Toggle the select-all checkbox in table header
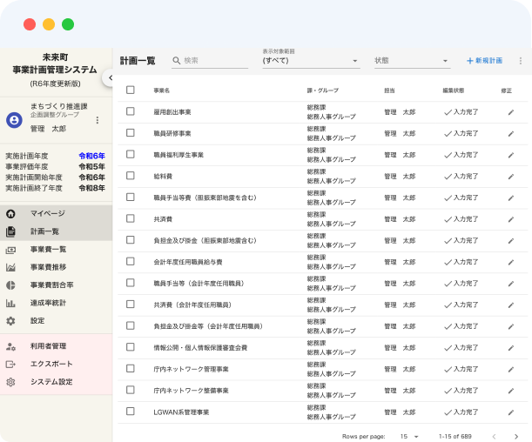 point(131,90)
